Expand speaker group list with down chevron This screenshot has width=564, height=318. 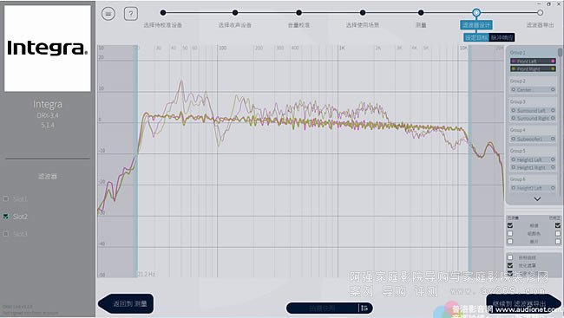pos(537,198)
